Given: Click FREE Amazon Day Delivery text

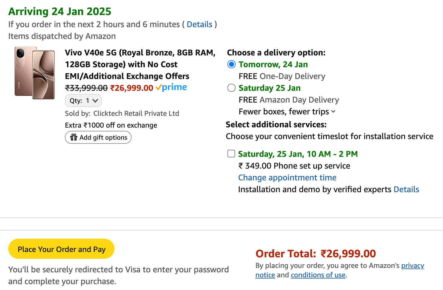Looking at the screenshot, I should tap(288, 100).
